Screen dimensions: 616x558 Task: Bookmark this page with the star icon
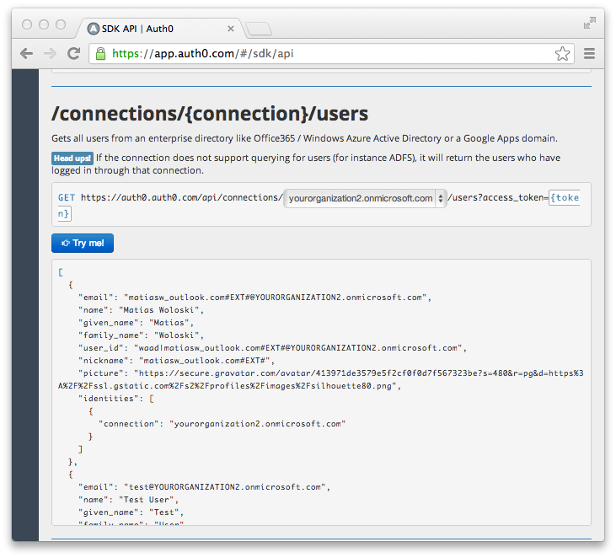click(562, 53)
